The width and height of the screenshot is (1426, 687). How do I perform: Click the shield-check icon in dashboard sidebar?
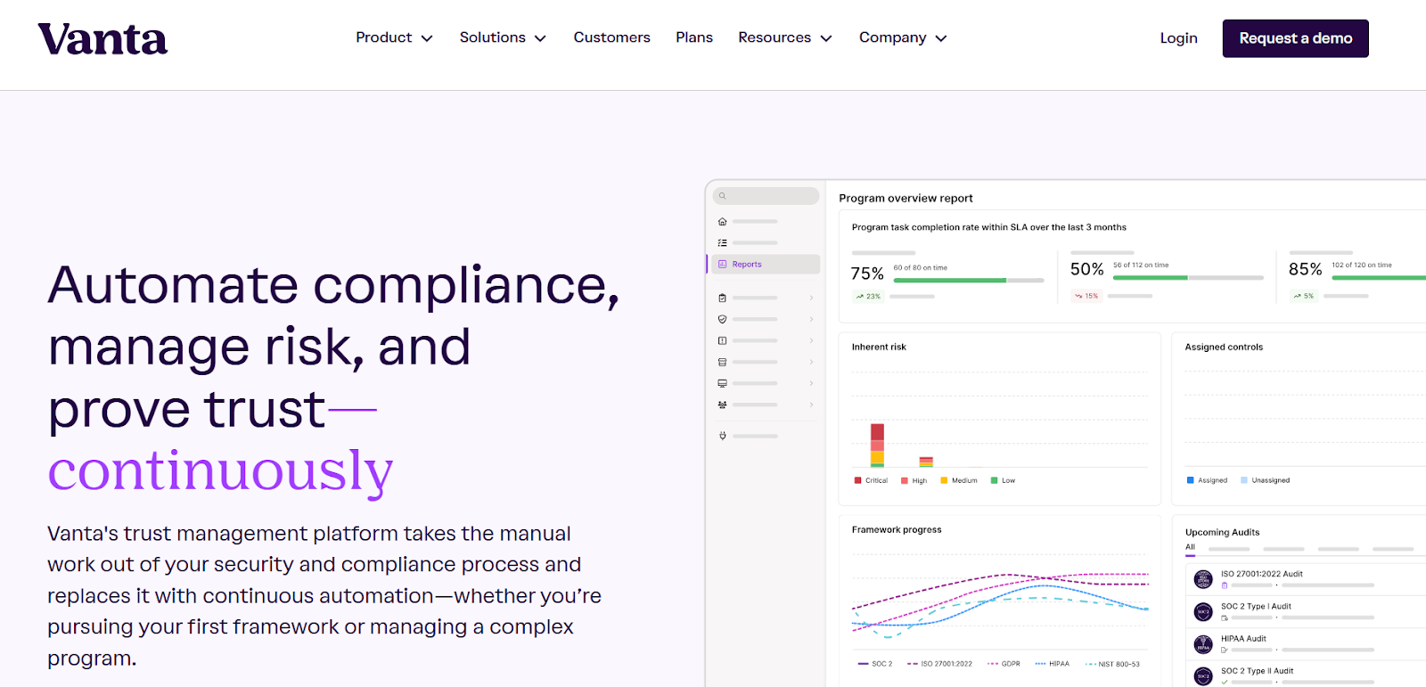723,319
